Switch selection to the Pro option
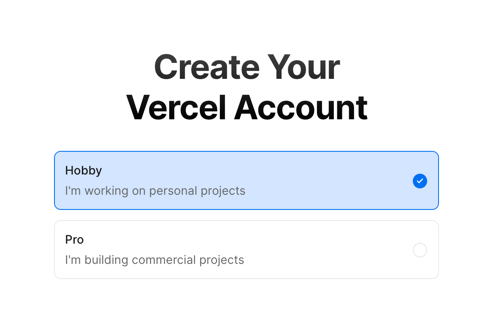493x333 pixels. point(246,249)
